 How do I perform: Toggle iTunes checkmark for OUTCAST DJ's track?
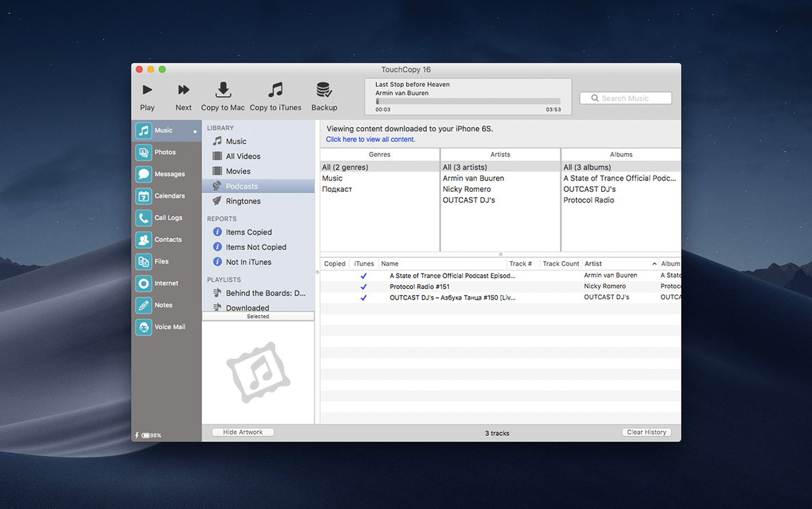363,297
